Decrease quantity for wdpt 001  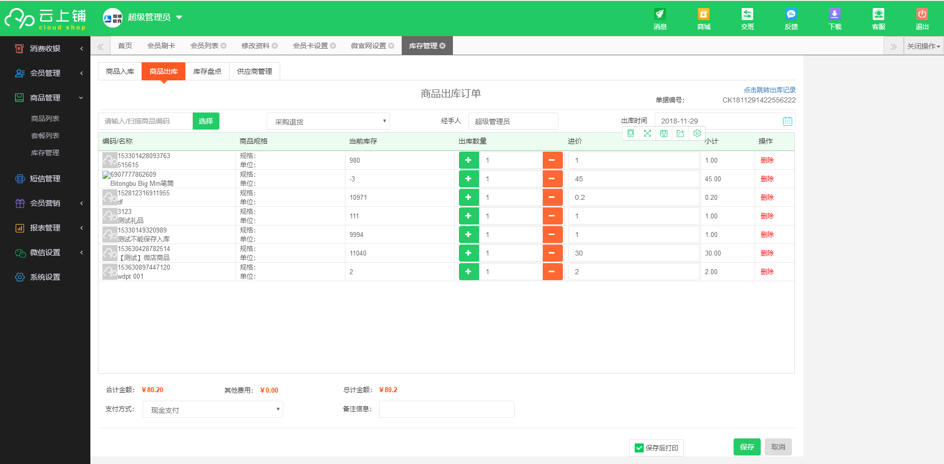[x=552, y=272]
